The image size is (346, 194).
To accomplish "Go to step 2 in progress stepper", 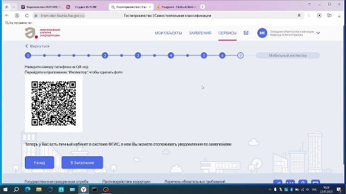I will (105, 56).
